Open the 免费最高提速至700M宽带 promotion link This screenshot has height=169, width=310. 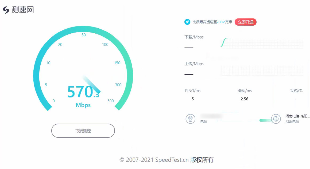pyautogui.click(x=212, y=22)
